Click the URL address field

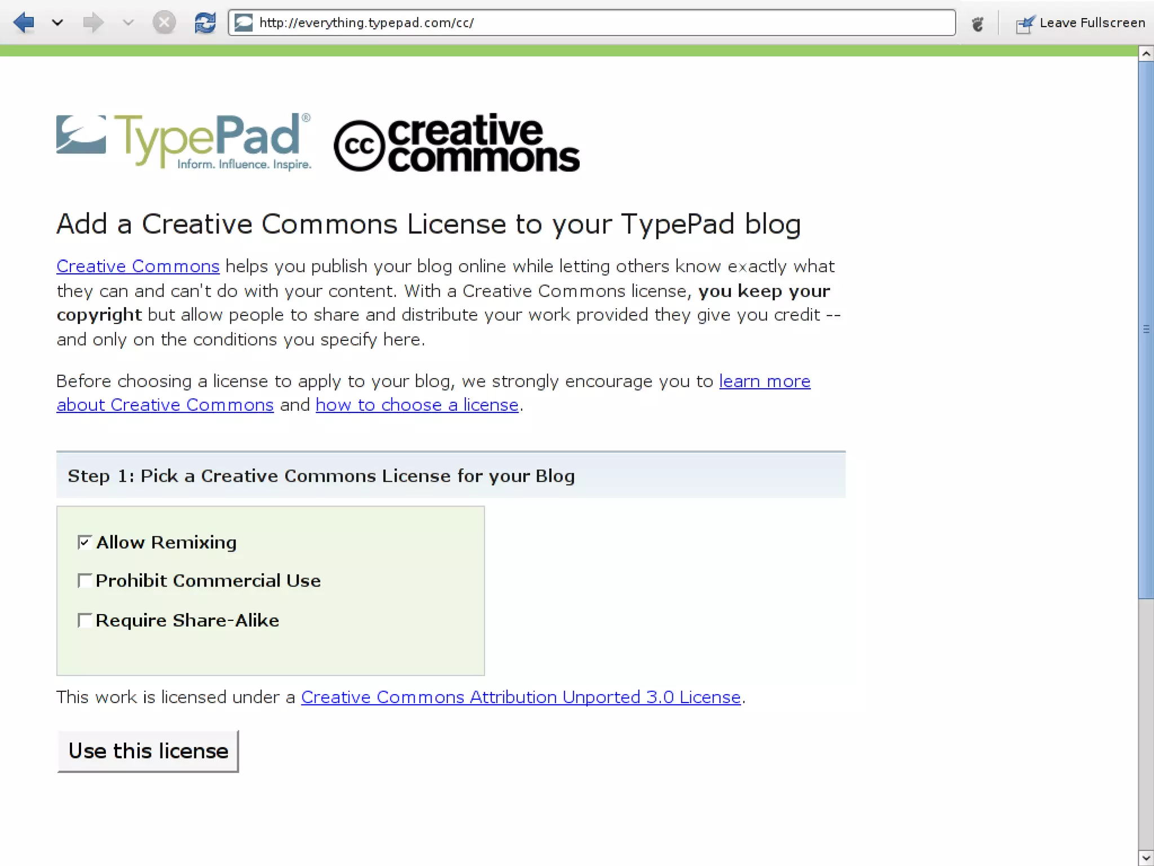592,23
